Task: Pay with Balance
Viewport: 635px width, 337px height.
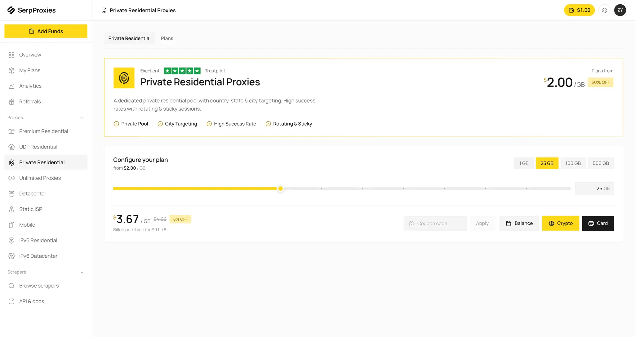Action: (519, 223)
